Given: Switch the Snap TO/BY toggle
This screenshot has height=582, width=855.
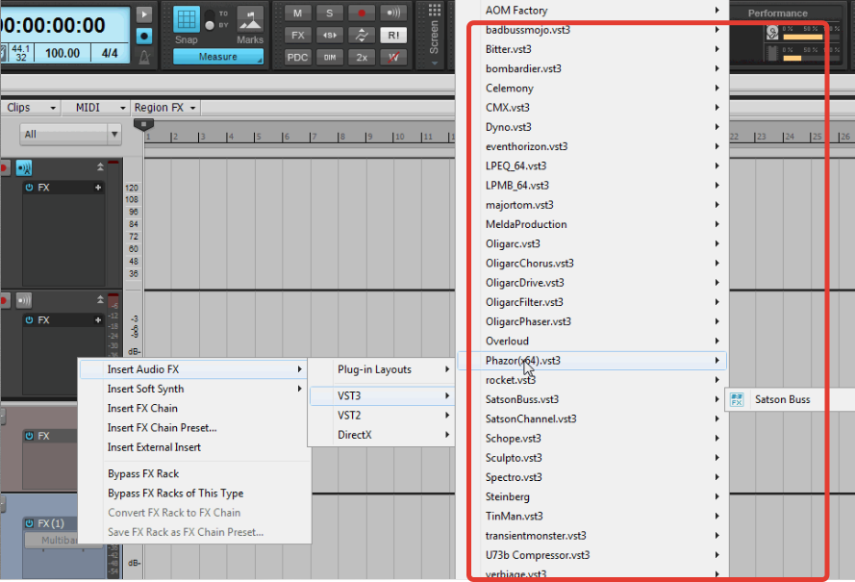Looking at the screenshot, I should pos(210,19).
